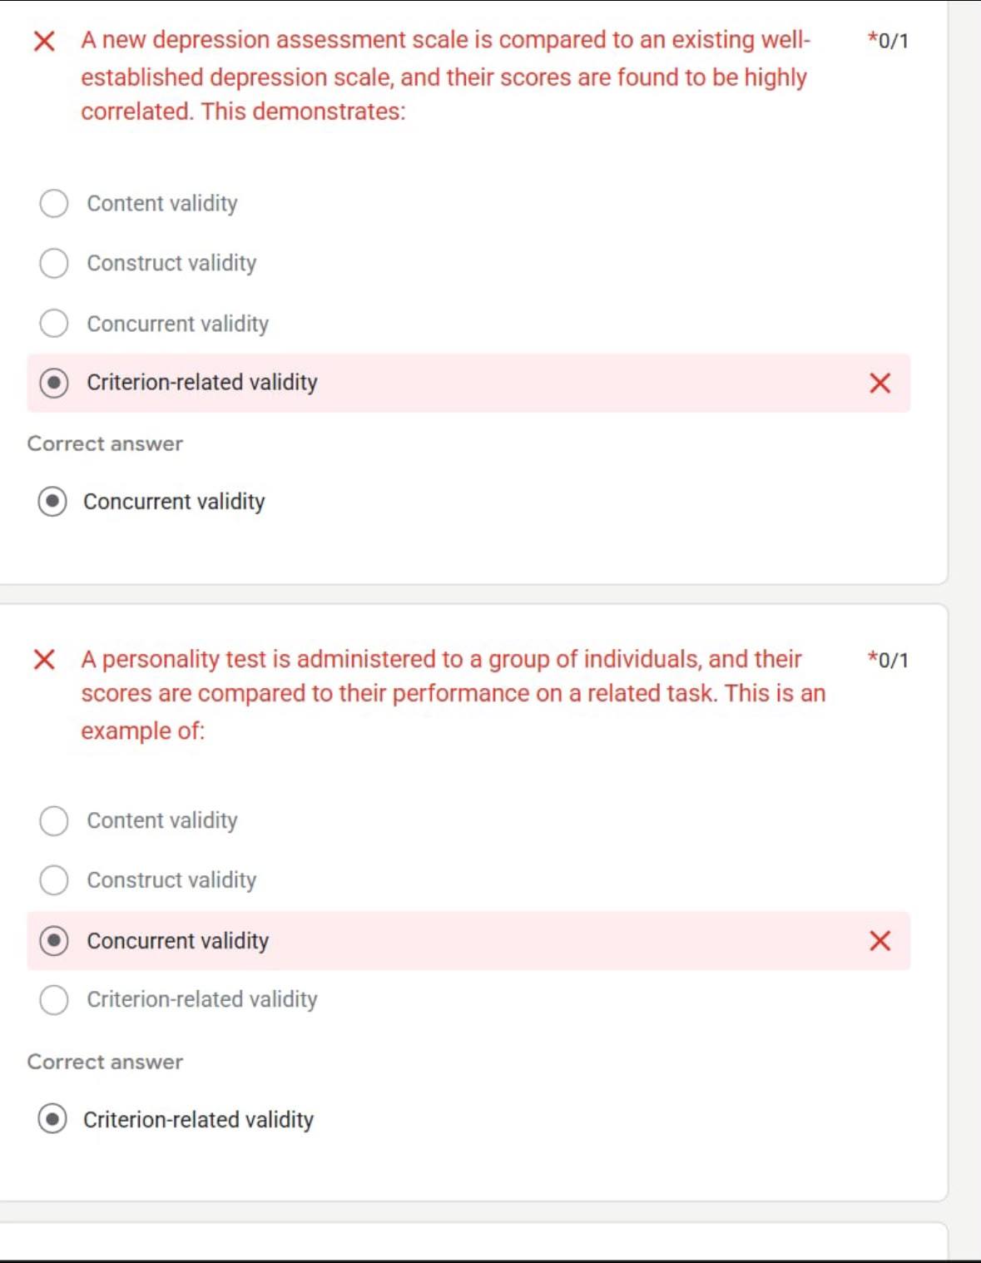This screenshot has width=981, height=1263.
Task: Click the depression assessment scale question text
Action: click(445, 76)
